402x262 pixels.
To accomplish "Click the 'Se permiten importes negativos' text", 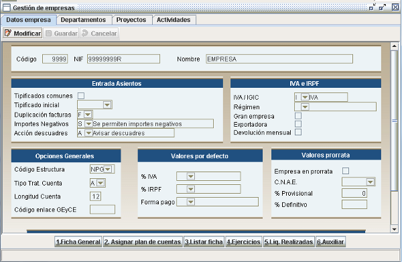I will click(137, 124).
